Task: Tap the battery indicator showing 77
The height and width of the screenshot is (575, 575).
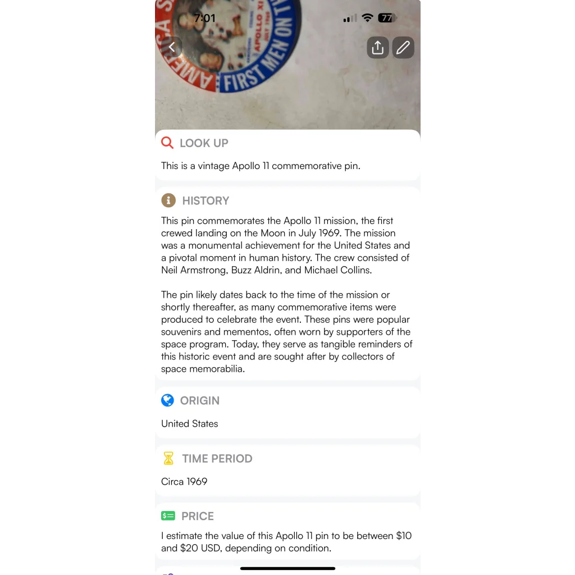Action: point(387,17)
